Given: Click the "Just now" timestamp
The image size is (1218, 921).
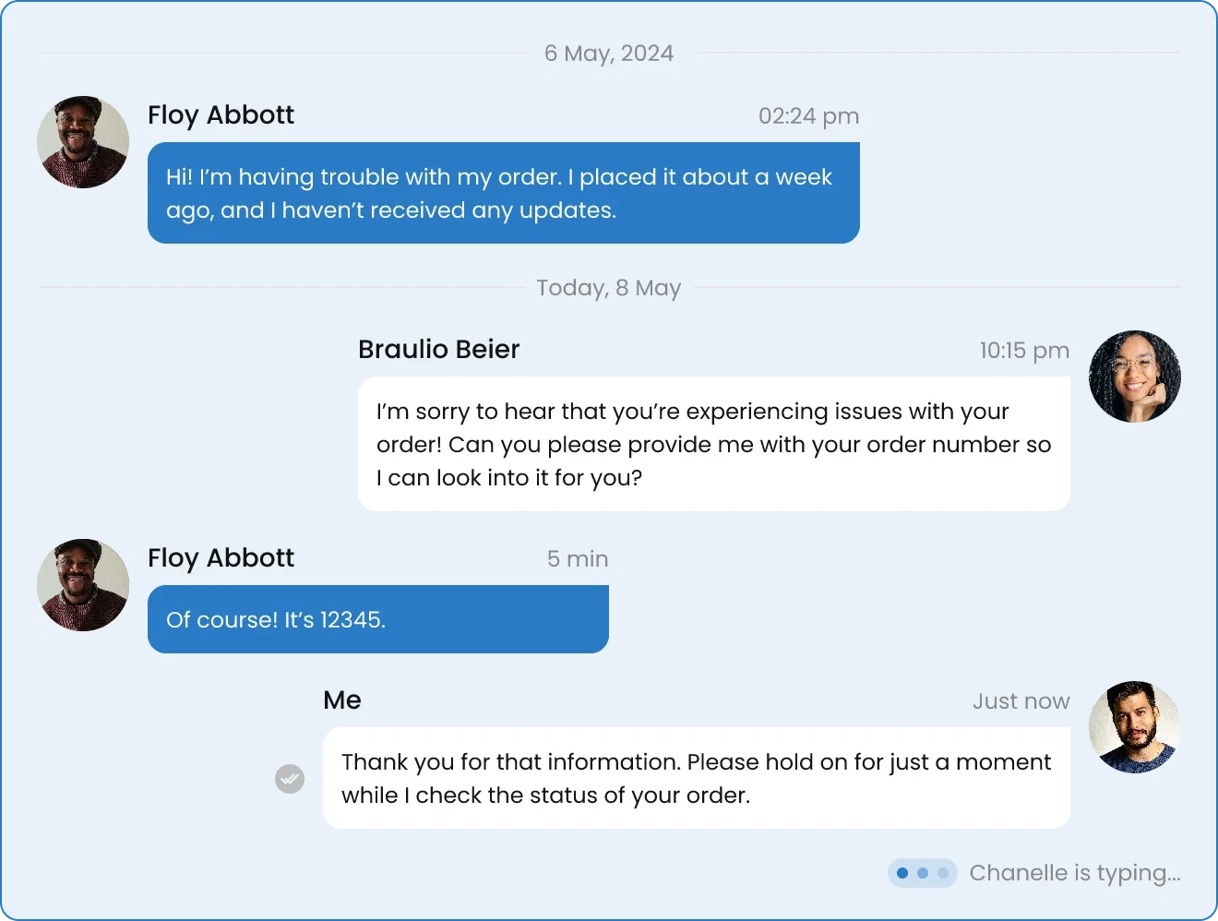Looking at the screenshot, I should click(x=1021, y=701).
